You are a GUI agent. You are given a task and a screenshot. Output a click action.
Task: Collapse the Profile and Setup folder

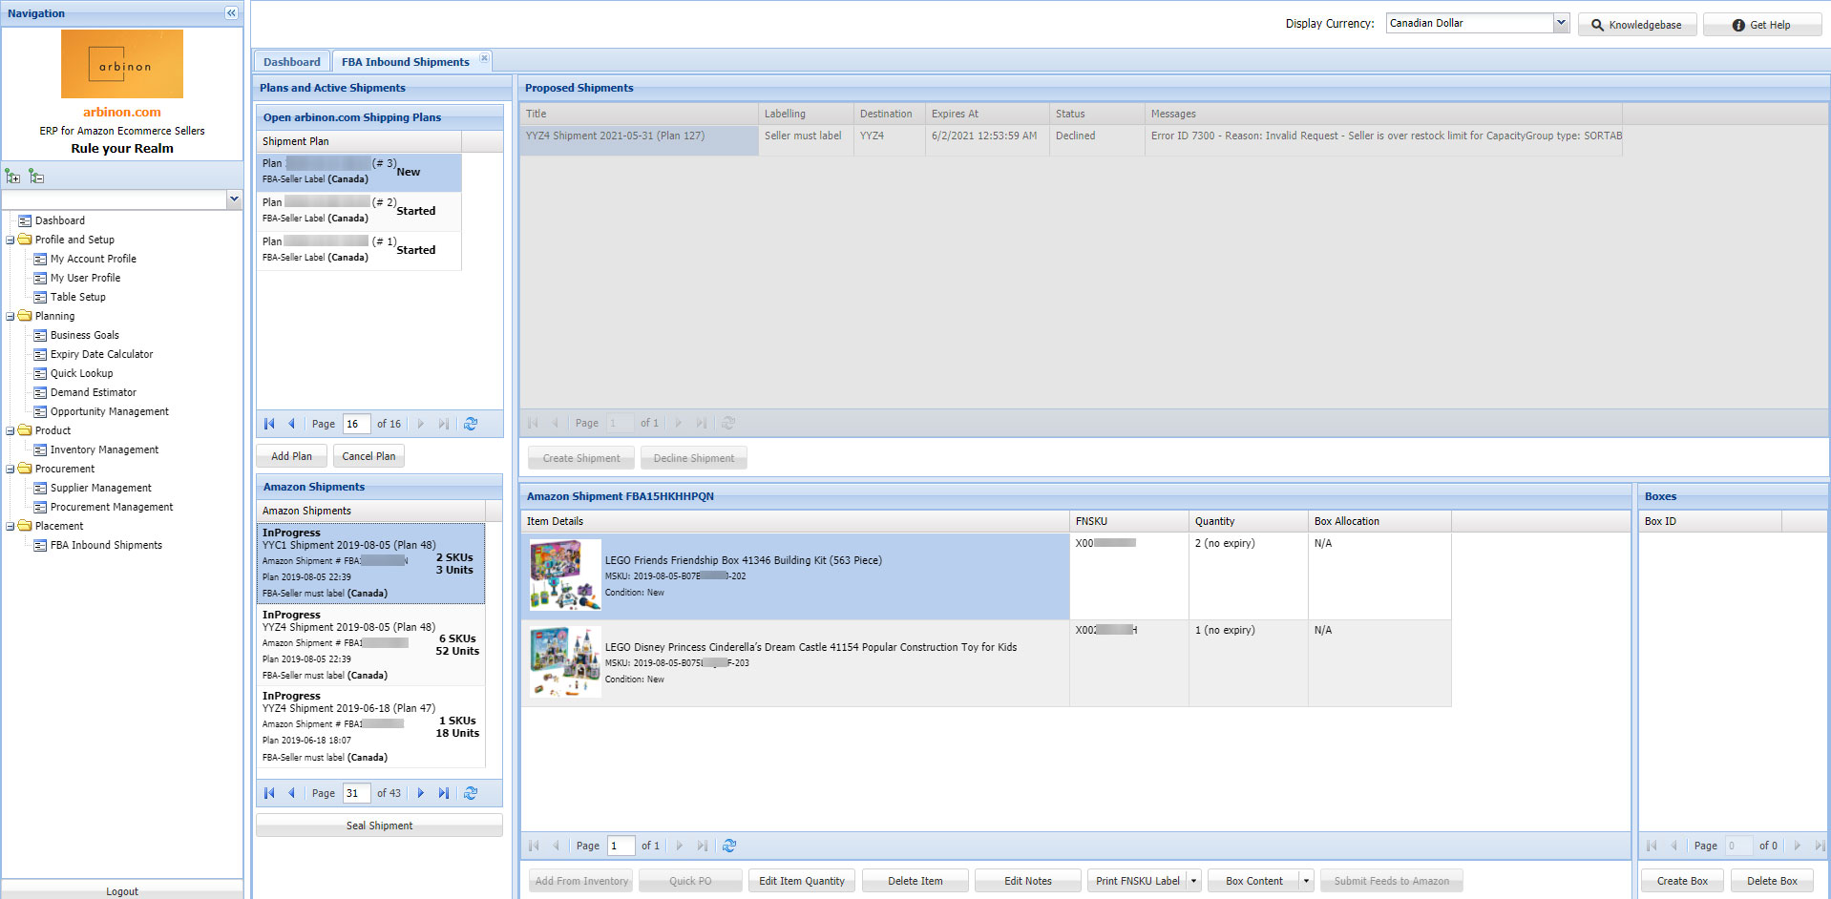(10, 240)
